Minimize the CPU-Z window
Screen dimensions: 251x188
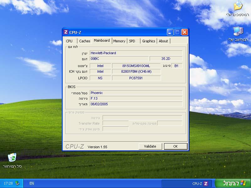click(170, 32)
